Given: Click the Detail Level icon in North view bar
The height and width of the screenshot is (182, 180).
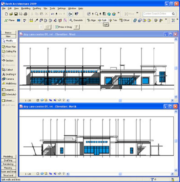Looking at the screenshot, I should tap(38, 174).
